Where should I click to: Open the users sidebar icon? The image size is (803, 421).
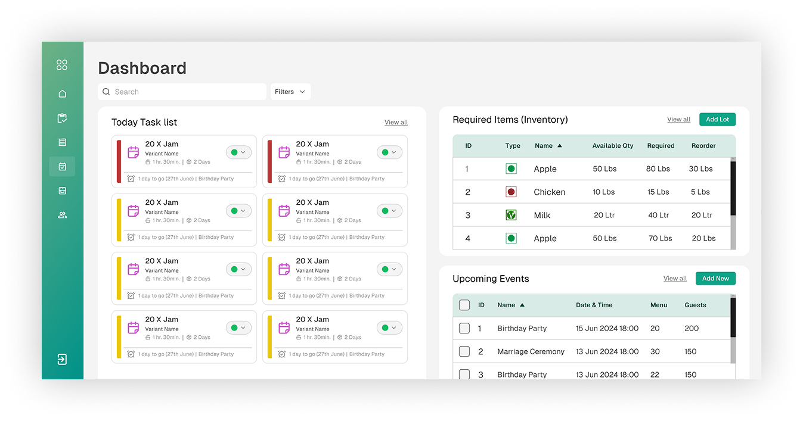point(62,215)
